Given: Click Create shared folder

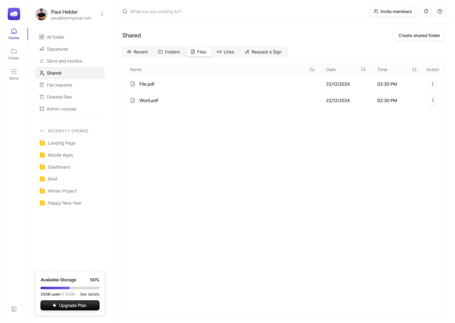Looking at the screenshot, I should [419, 35].
